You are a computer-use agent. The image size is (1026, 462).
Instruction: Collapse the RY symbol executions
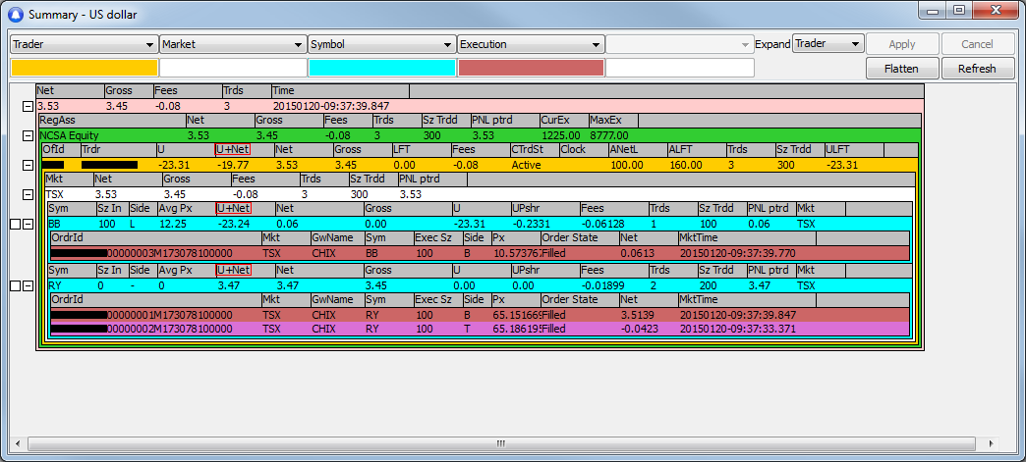click(28, 285)
